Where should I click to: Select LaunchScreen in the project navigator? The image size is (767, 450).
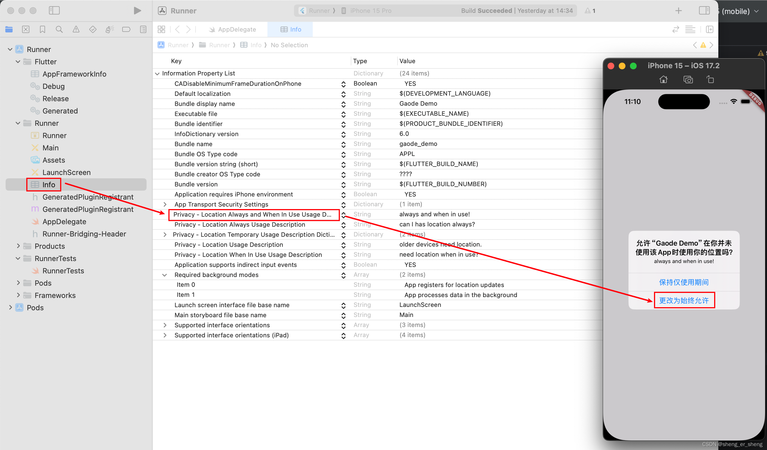(x=66, y=172)
